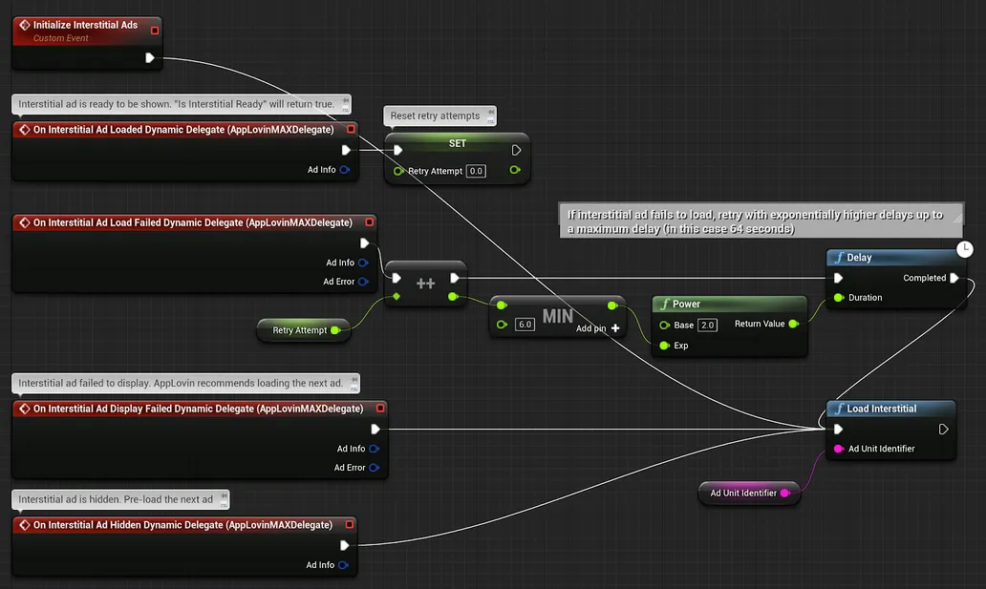Click delegate square on Initialize Interstitial Ads
This screenshot has height=589, width=986.
click(155, 30)
